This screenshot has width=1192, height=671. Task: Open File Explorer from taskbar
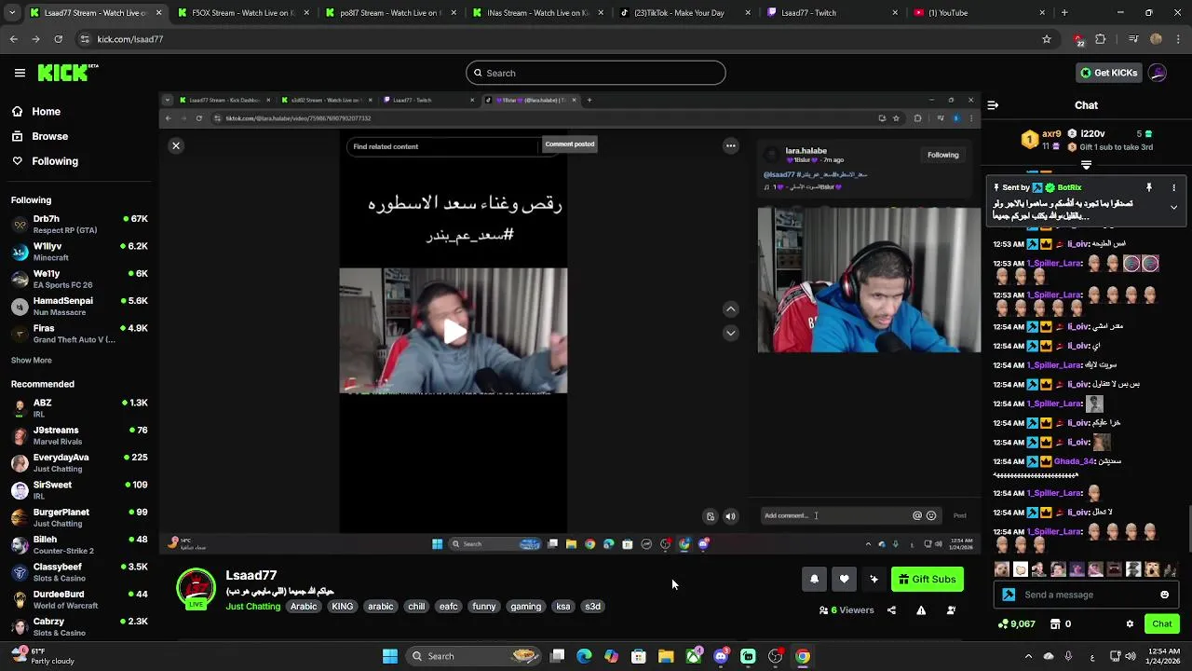point(666,656)
